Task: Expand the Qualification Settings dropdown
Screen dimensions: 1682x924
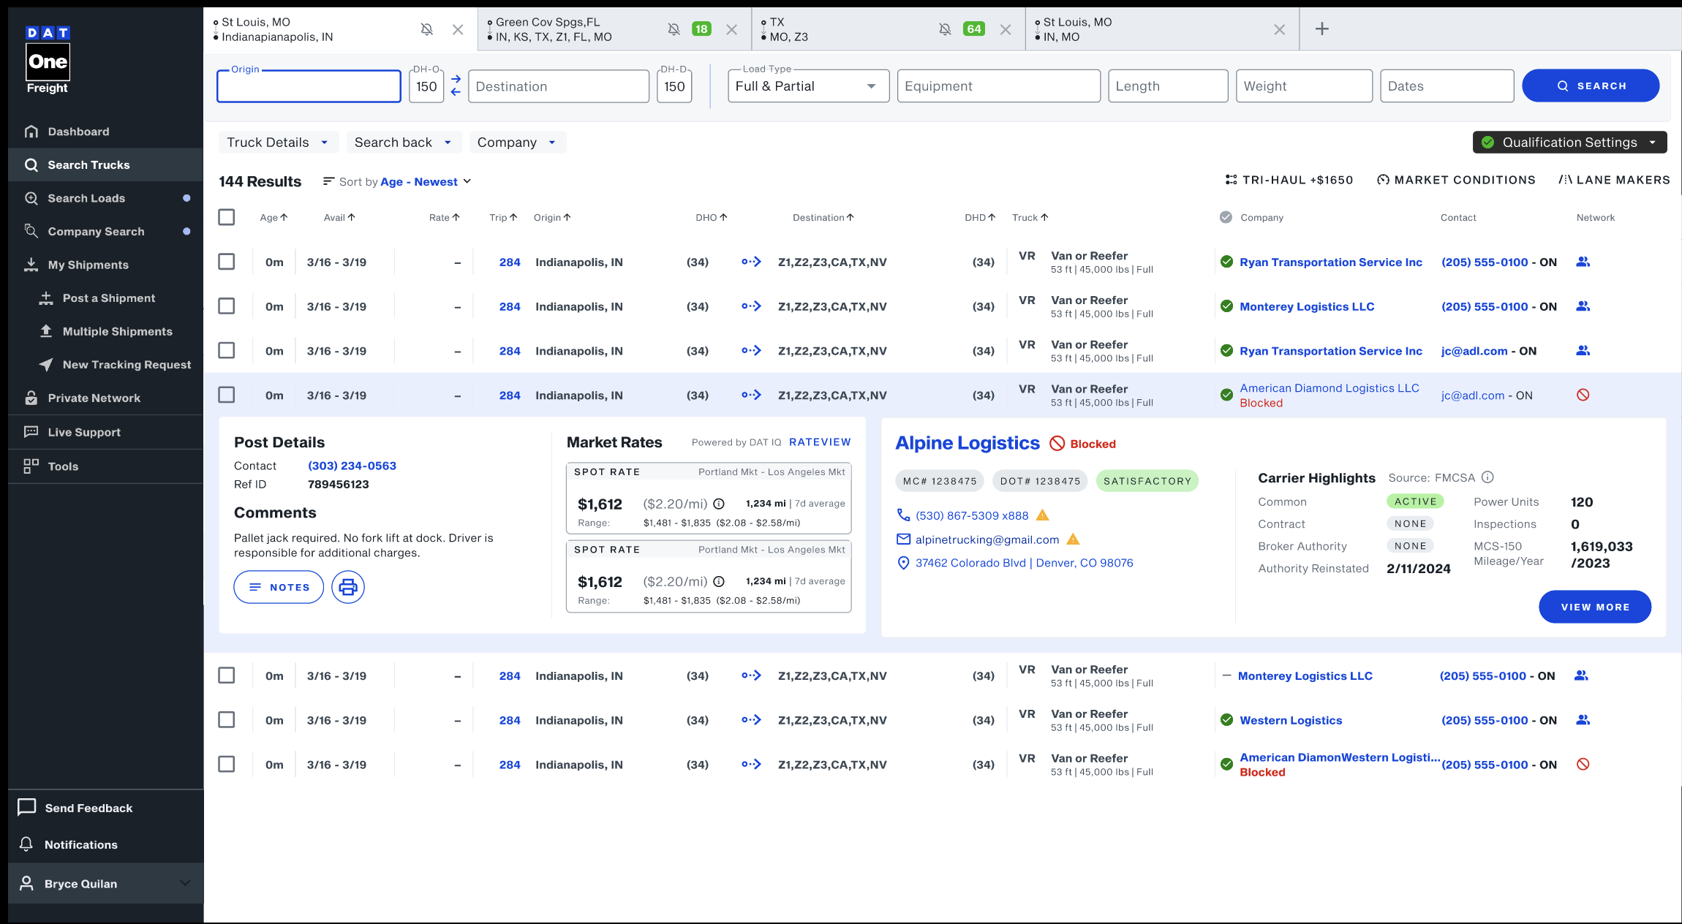Action: point(1569,143)
